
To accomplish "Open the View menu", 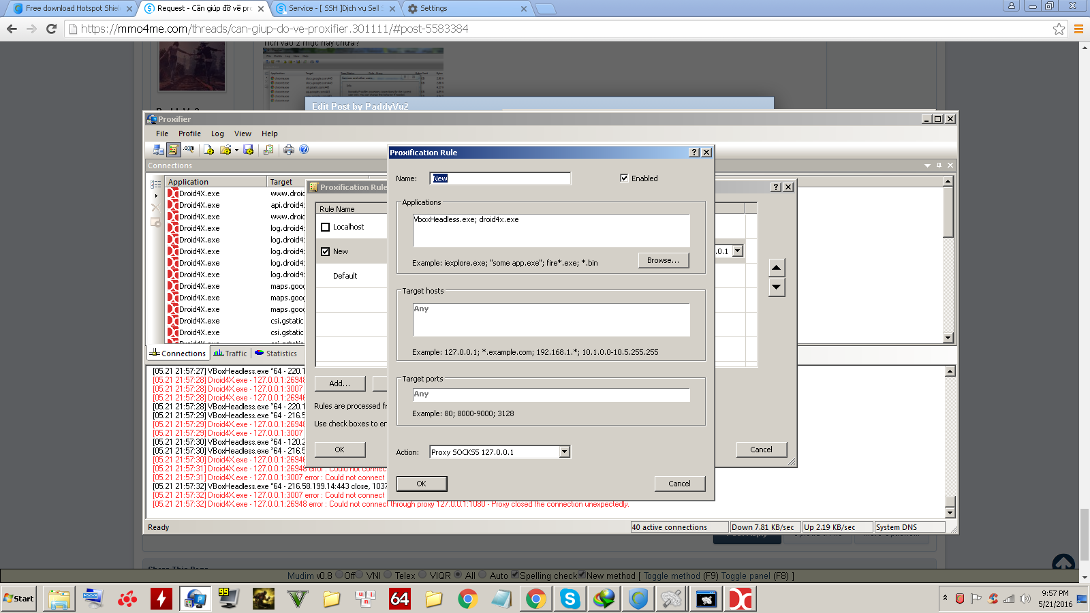I will [x=243, y=133].
